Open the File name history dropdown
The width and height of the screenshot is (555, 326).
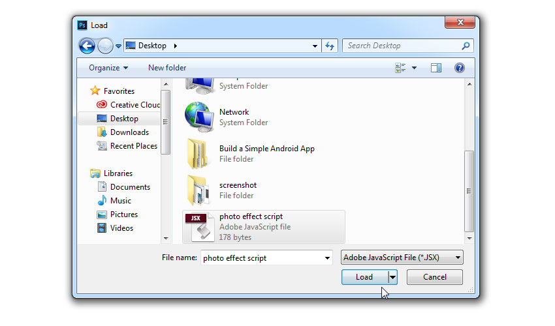327,258
